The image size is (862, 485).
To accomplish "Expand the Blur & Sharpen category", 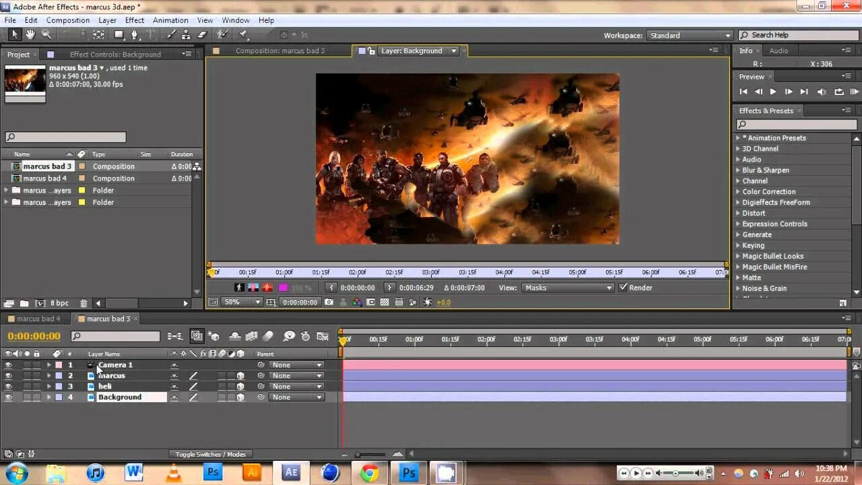I will coord(737,170).
